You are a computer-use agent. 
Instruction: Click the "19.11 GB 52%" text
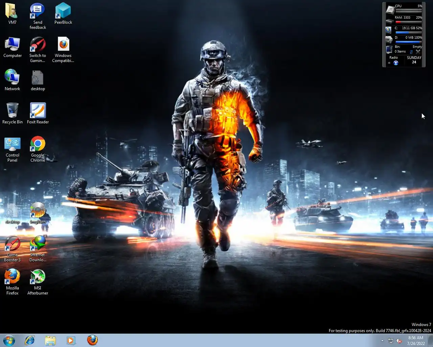412,28
